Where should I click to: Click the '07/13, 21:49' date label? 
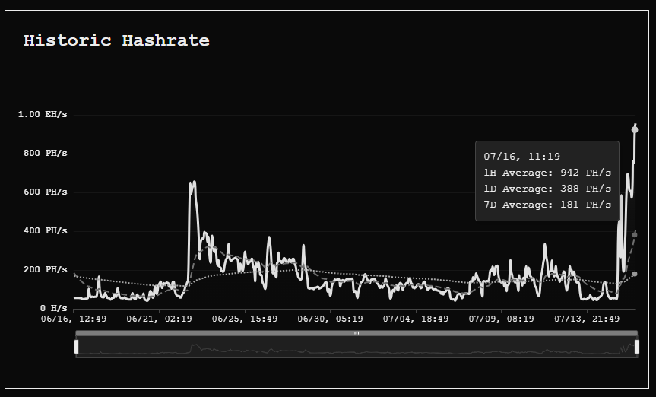[587, 319]
